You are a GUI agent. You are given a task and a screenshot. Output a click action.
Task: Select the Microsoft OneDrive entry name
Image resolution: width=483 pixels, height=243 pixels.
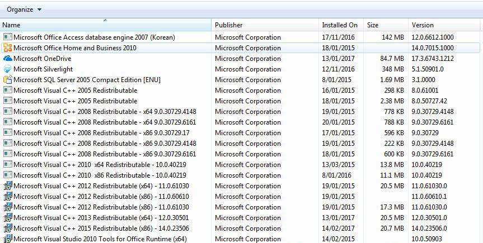coord(42,59)
